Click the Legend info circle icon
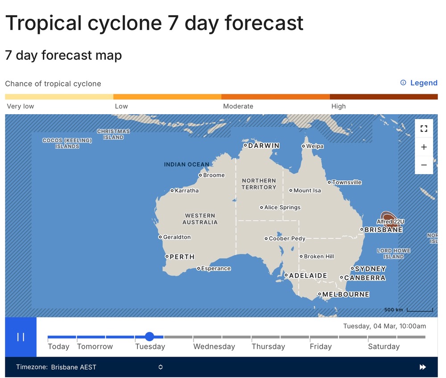This screenshot has width=446, height=378. point(403,83)
